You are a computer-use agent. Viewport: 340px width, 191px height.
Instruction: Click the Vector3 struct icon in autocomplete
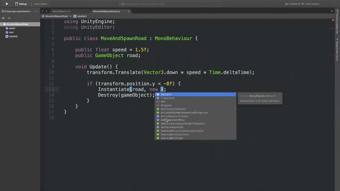pyautogui.click(x=158, y=94)
